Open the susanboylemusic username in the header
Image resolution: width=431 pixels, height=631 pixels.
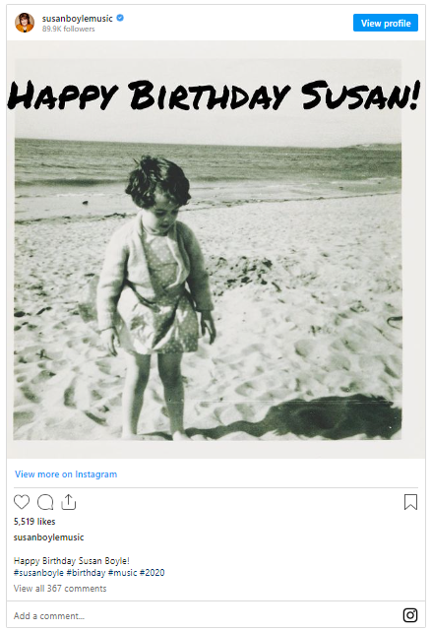78,19
